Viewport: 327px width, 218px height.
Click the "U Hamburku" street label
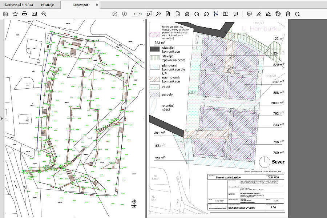[x=261, y=29]
